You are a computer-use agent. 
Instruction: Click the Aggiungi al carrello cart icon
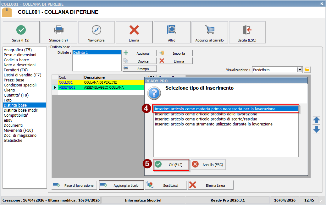pyautogui.click(x=210, y=30)
